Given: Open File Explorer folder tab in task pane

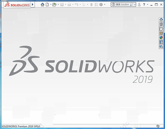Looking at the screenshot, I should pos(161,29).
